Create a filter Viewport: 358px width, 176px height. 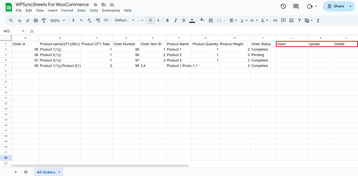tap(299, 20)
